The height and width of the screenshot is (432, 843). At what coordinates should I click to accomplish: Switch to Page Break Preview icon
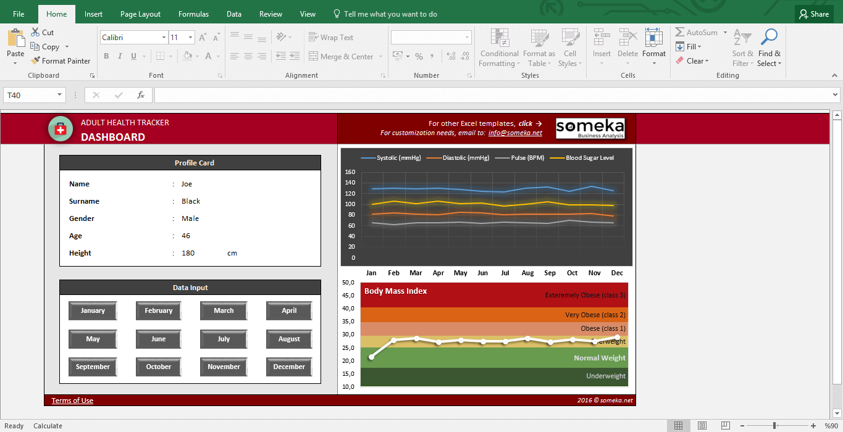point(725,426)
